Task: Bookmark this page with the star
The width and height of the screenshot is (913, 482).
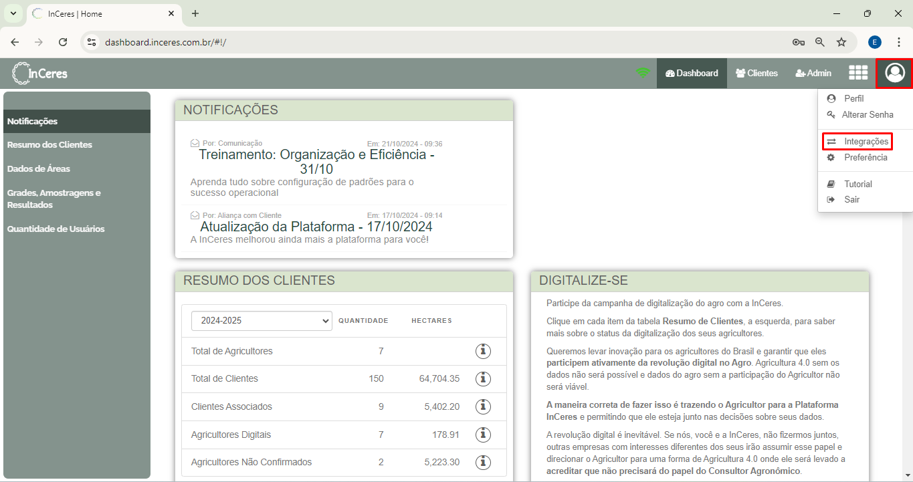Action: coord(841,42)
